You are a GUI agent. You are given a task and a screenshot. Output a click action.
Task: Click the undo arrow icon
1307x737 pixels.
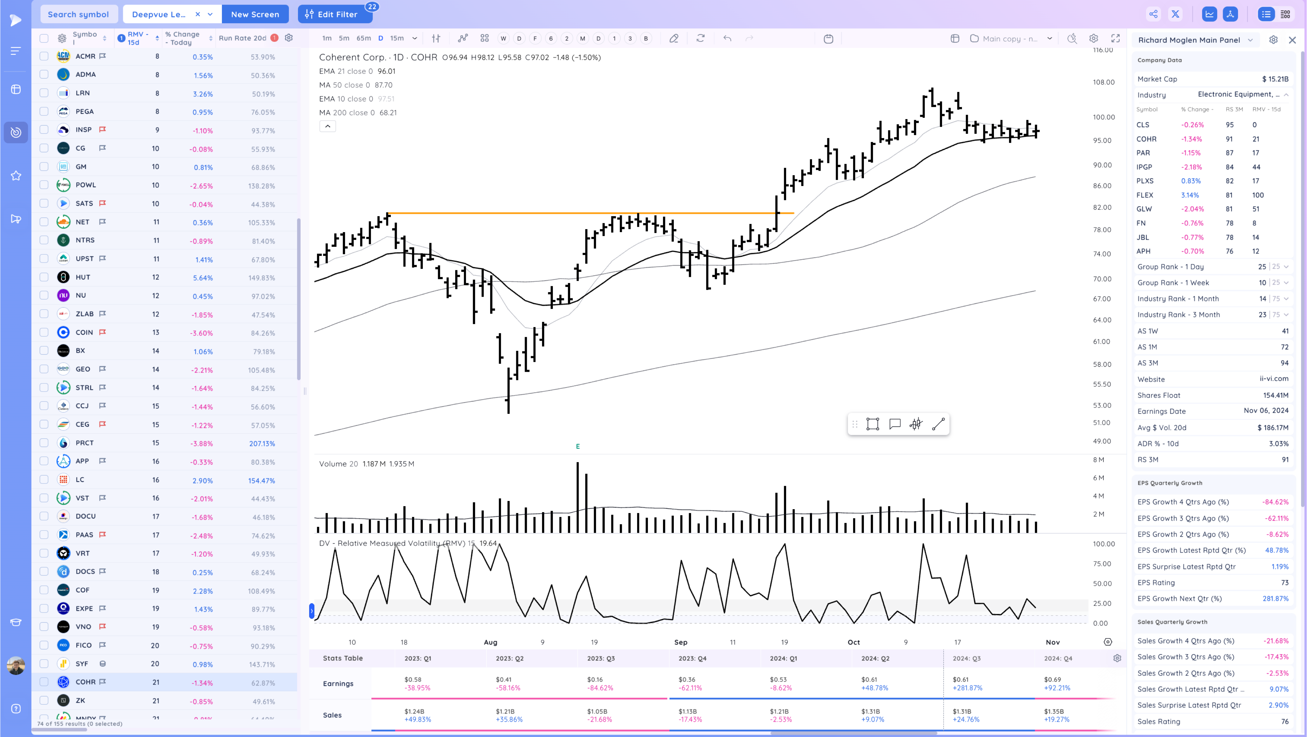coord(727,39)
